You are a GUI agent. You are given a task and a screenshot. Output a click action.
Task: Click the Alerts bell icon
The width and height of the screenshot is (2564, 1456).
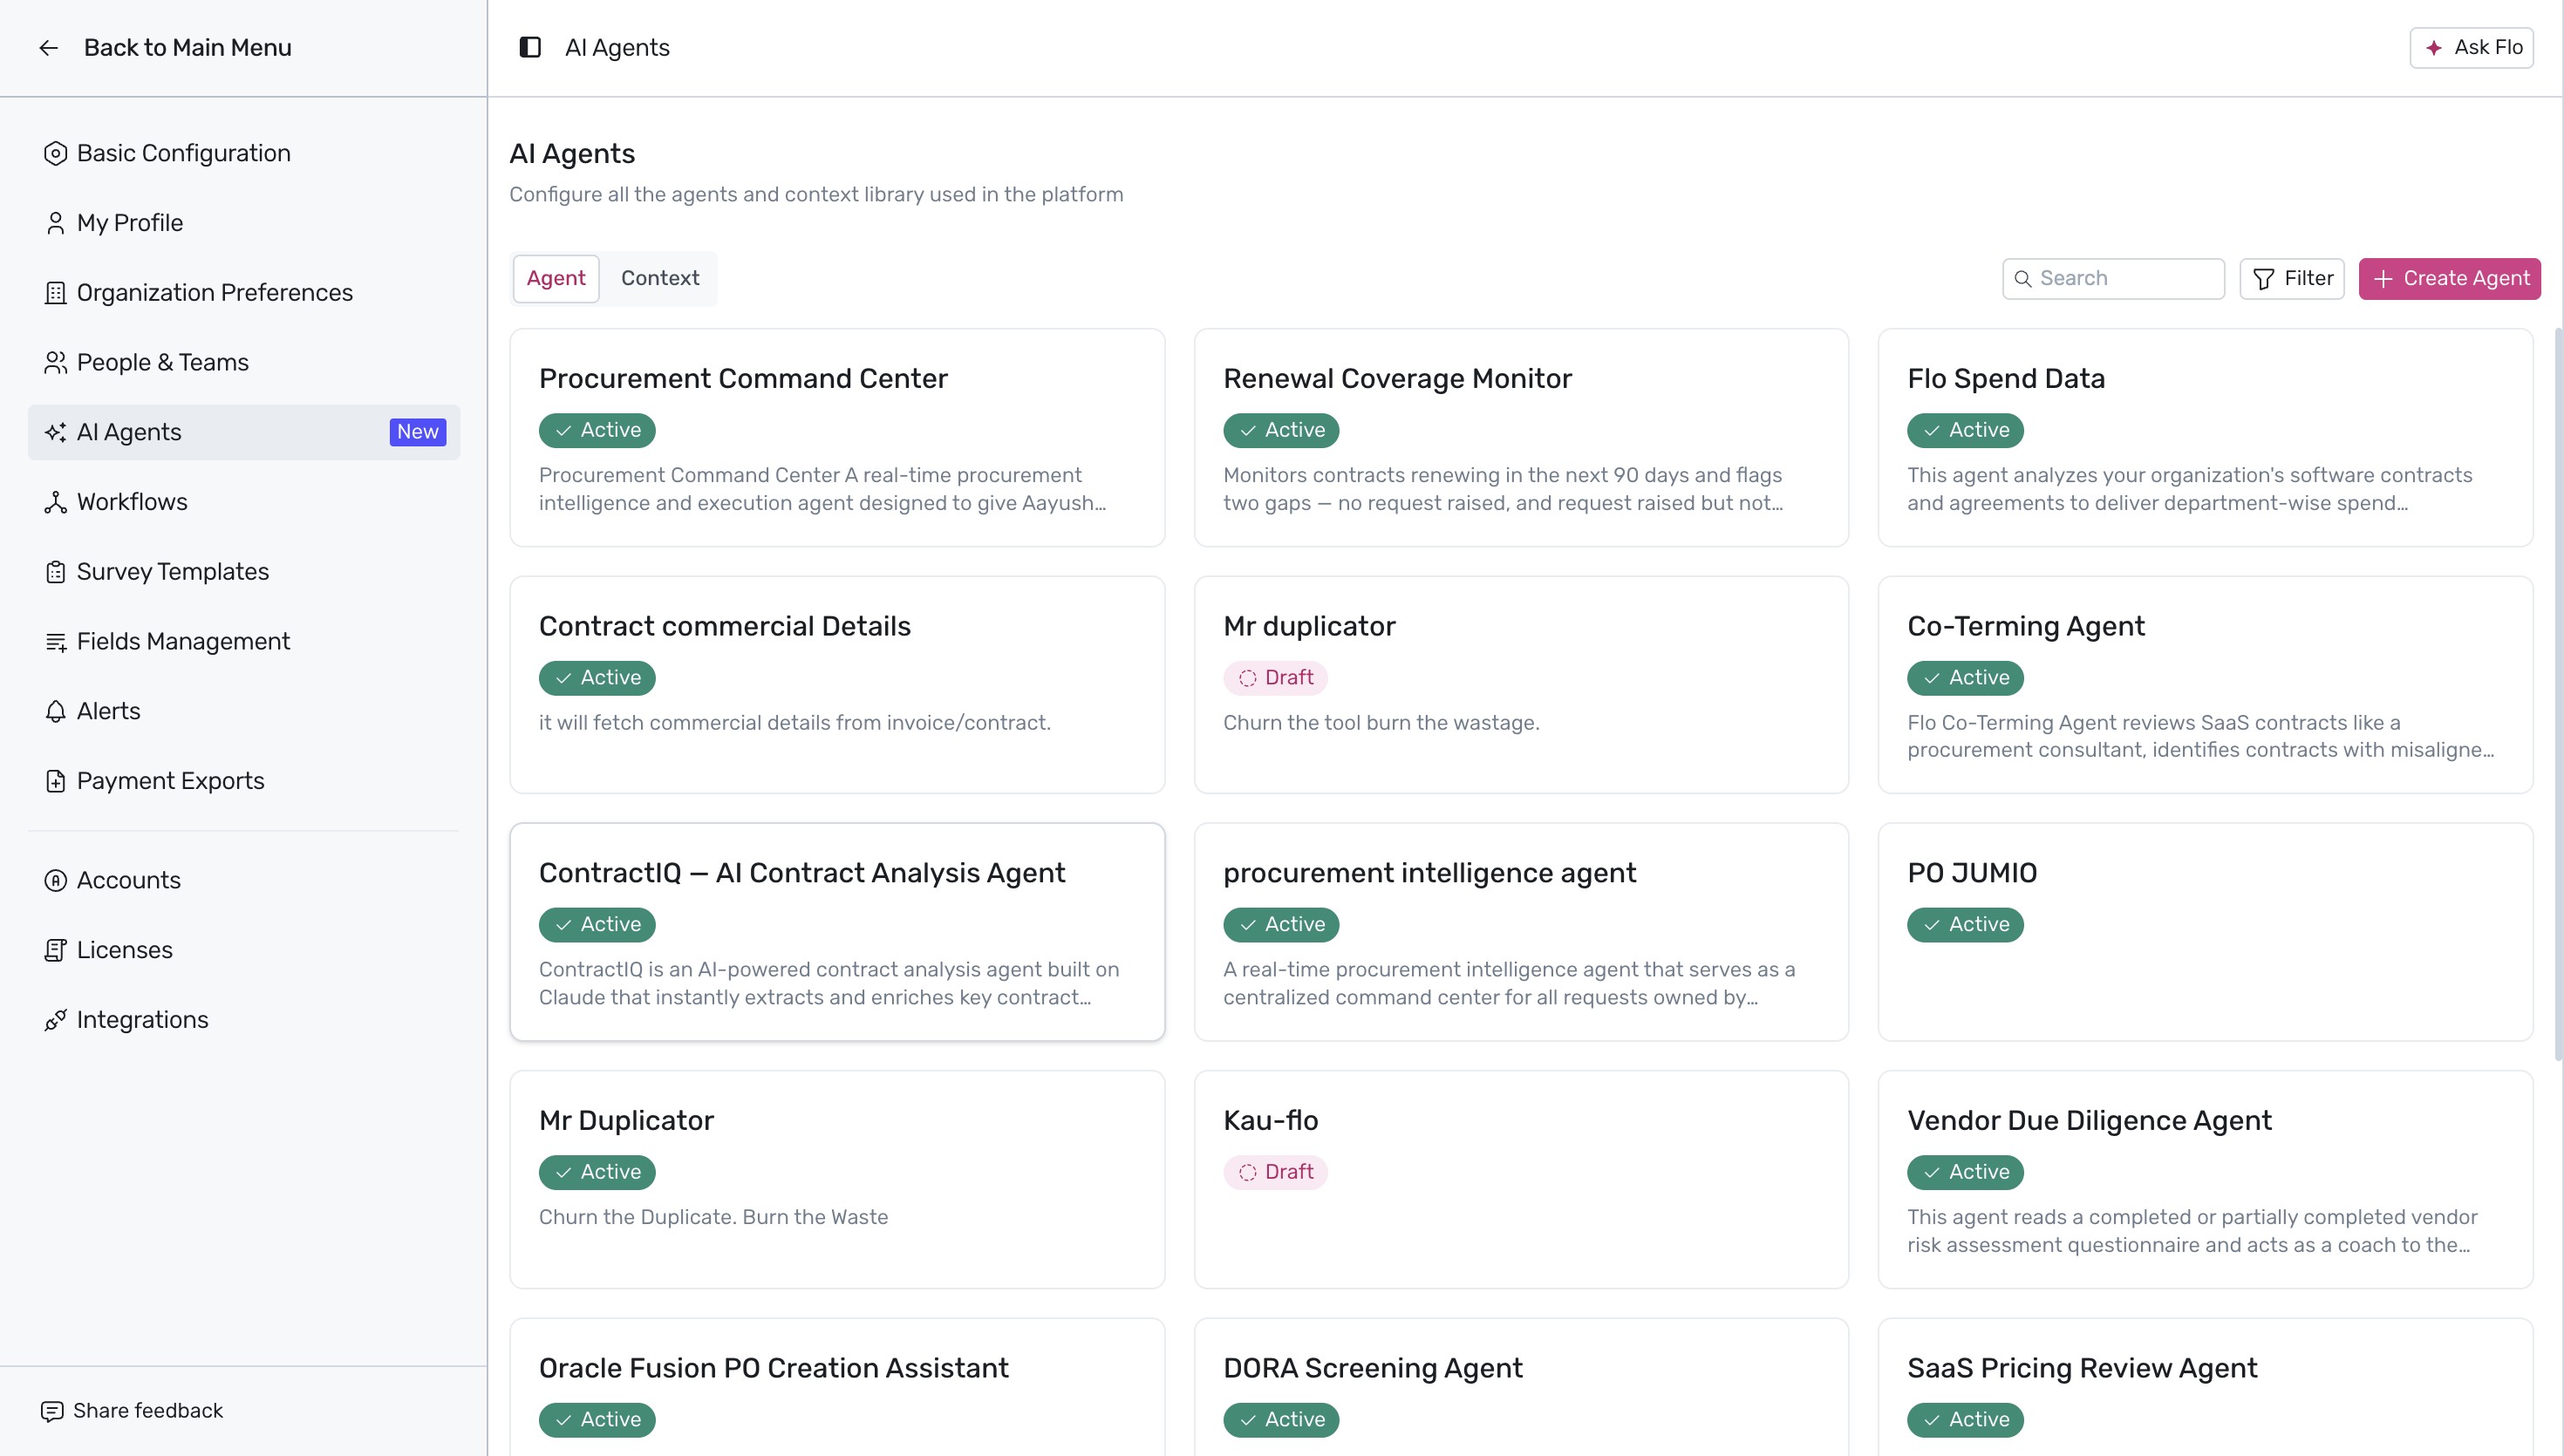55,711
